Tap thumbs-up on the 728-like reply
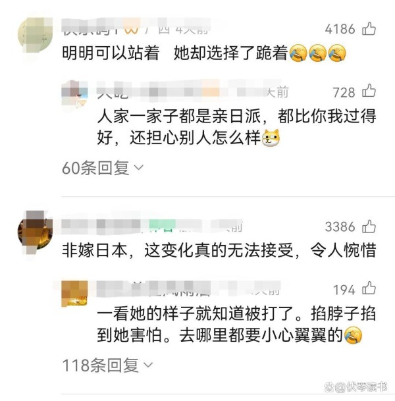Image resolution: width=395 pixels, height=401 pixels. (369, 92)
